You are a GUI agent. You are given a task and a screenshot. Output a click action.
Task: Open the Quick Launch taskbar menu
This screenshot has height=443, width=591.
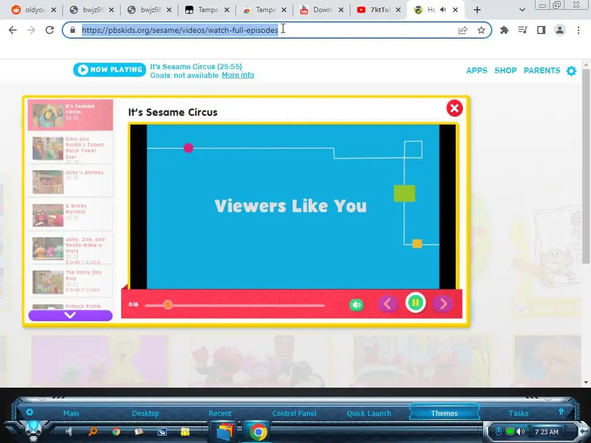tap(369, 413)
